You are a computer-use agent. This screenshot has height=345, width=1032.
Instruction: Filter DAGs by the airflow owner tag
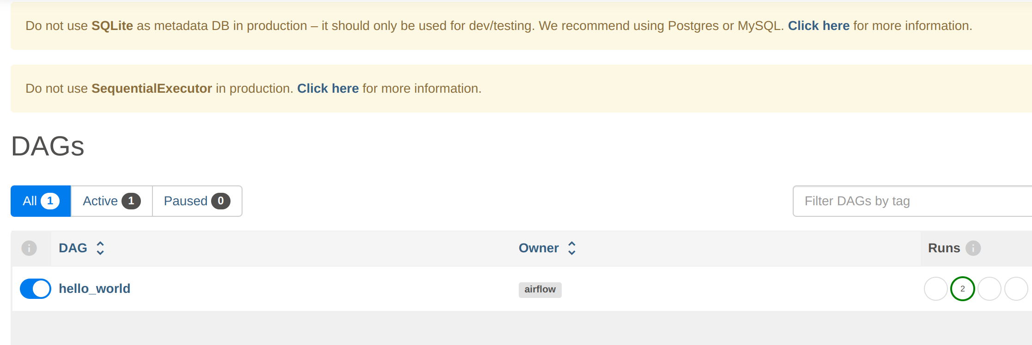click(x=540, y=290)
